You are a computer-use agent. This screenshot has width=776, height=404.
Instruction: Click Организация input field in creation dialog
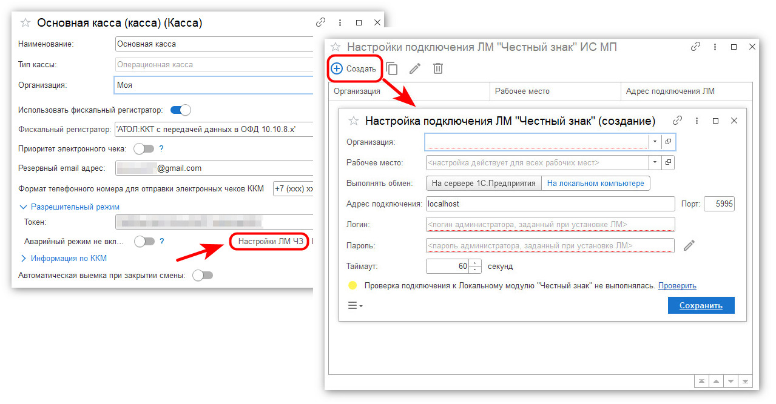coord(537,142)
